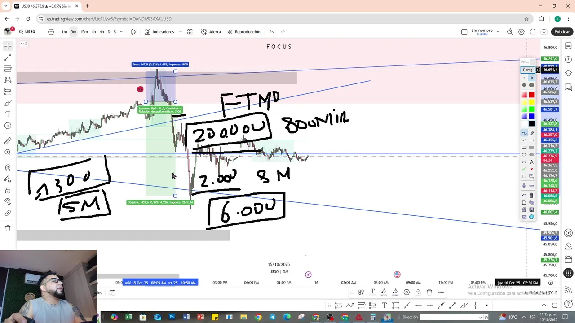Remove objects using the left toolbar trash icon
Screen dimensions: 575x323
(8, 228)
